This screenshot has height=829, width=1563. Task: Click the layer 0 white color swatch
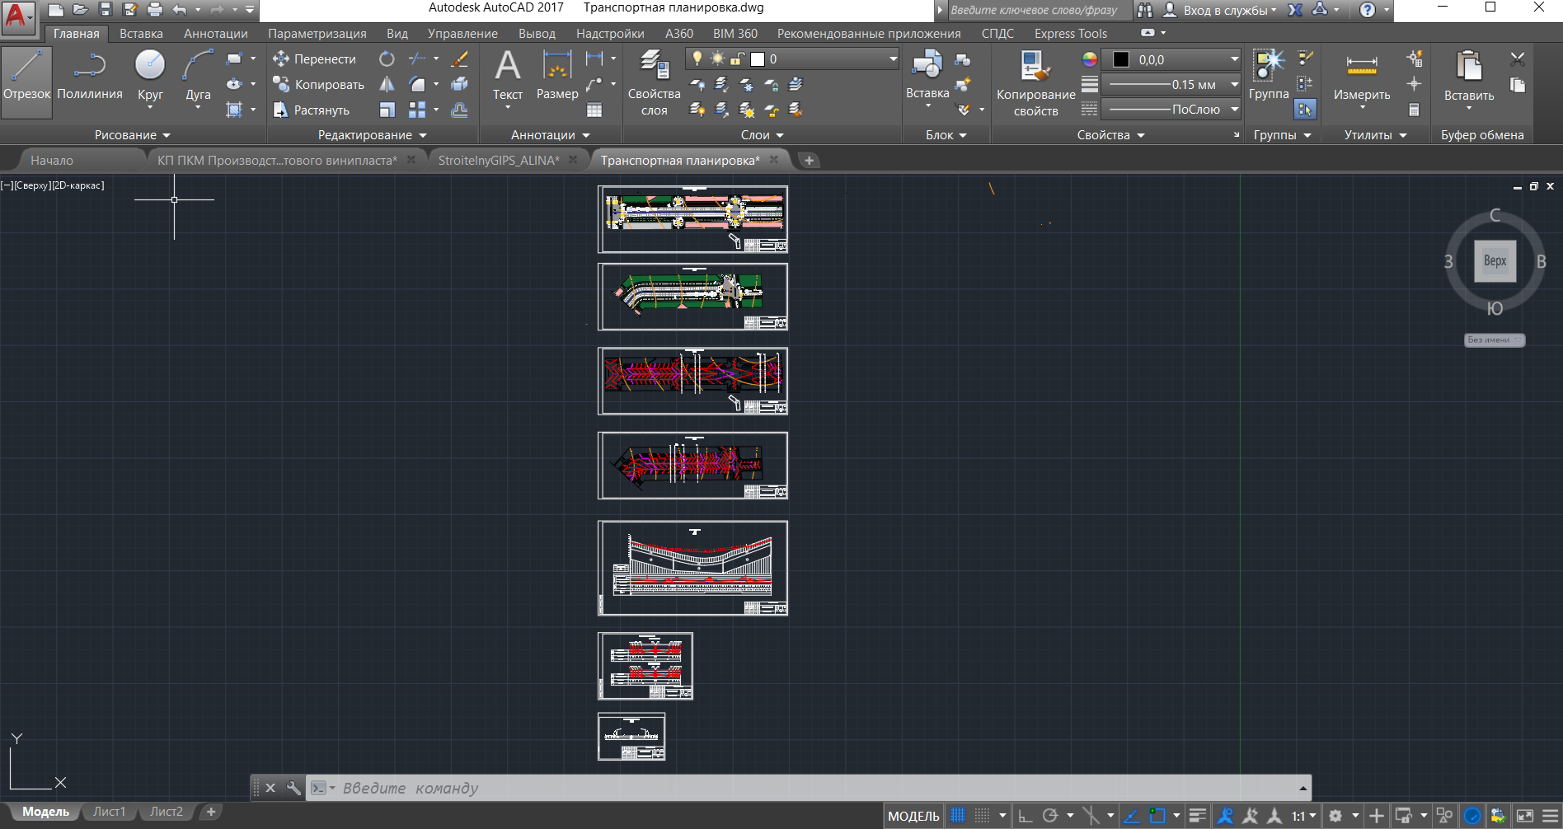(x=758, y=59)
